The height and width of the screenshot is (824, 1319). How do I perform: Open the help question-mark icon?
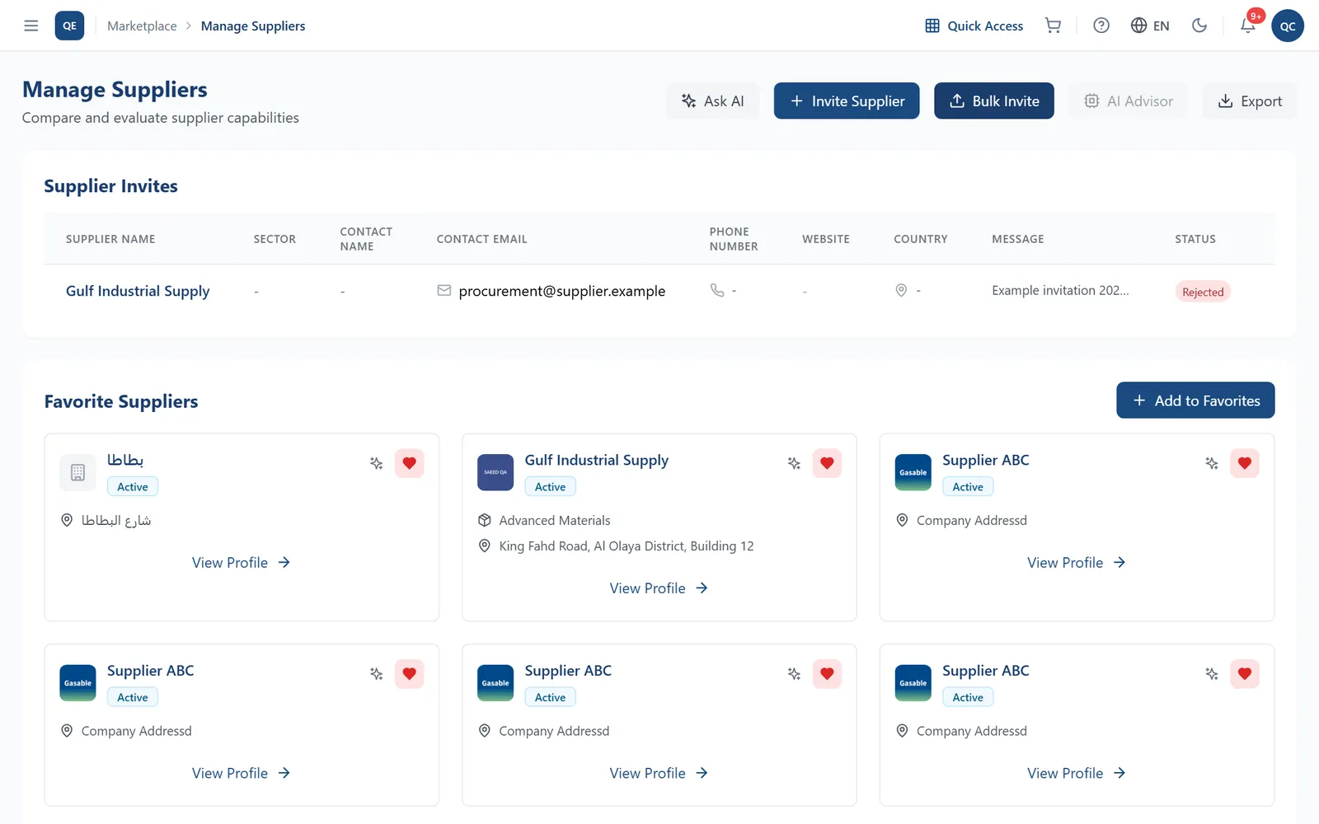pyautogui.click(x=1101, y=26)
